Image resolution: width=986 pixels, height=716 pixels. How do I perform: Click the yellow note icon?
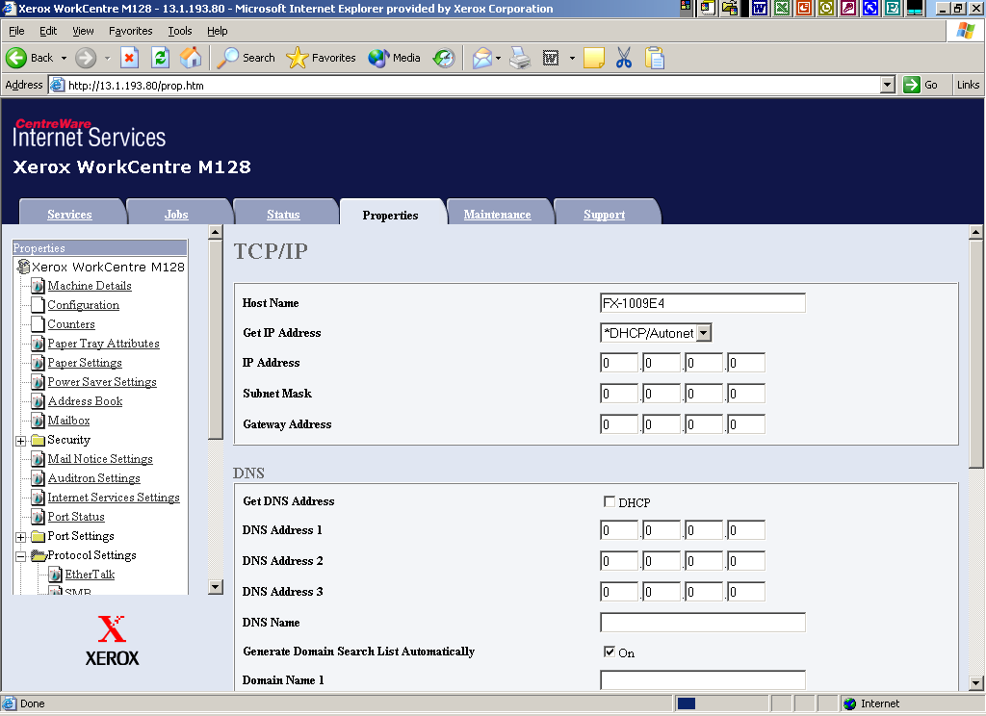tap(593, 58)
